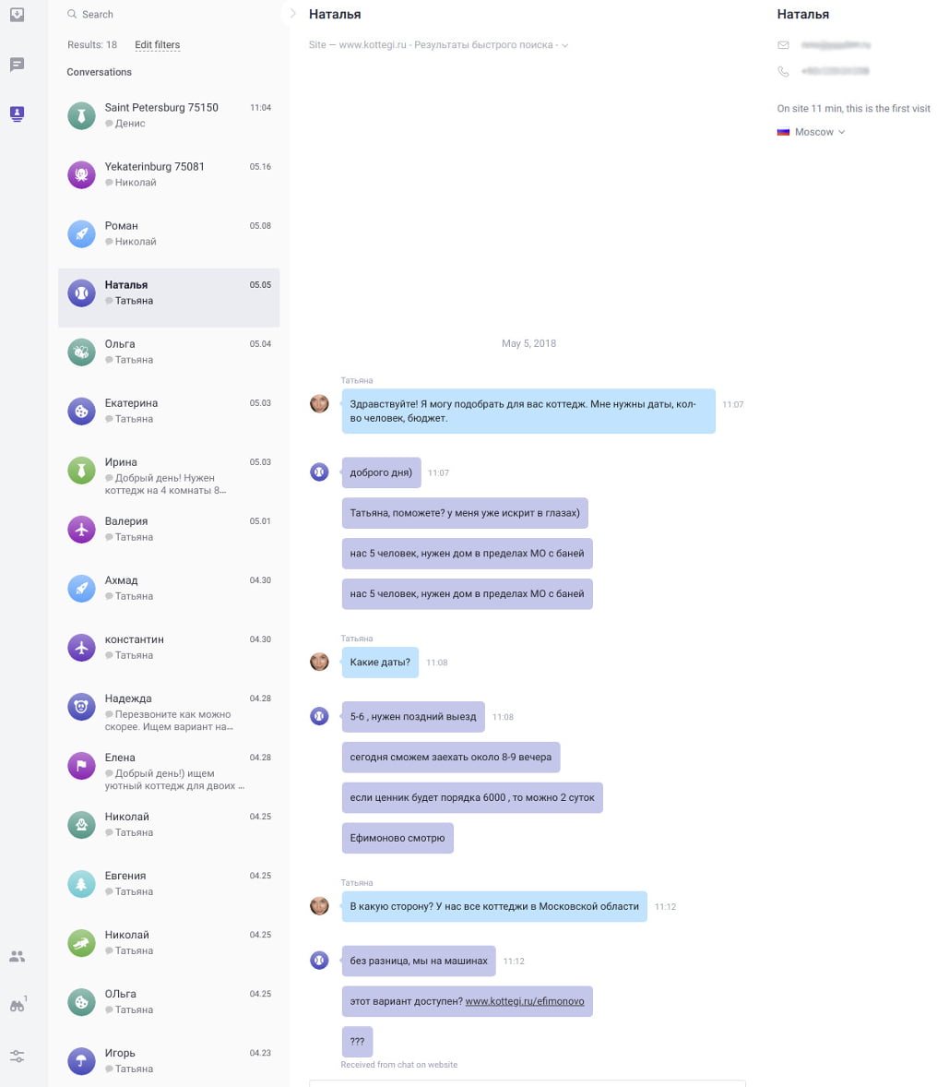
Task: Select the Saint Petersburg 75150 conversation
Action: pyautogui.click(x=169, y=115)
